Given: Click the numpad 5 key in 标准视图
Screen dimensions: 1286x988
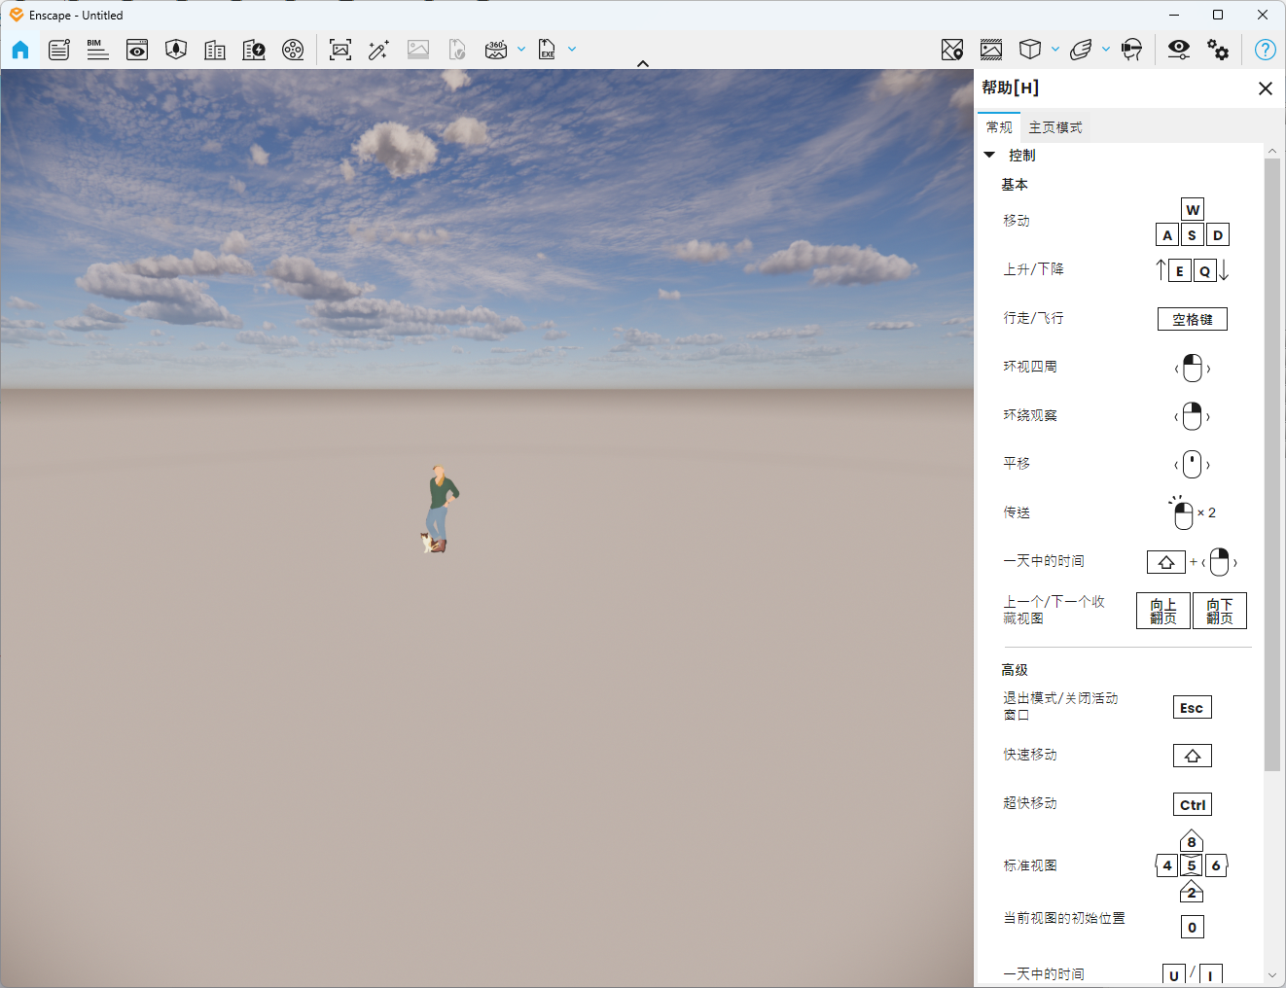Looking at the screenshot, I should coord(1192,865).
